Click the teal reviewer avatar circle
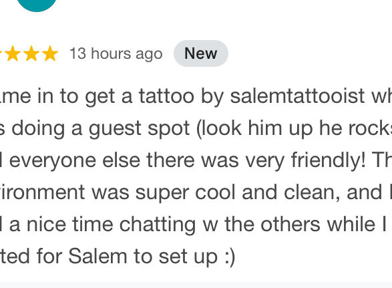The image size is (392, 288). [37, 4]
